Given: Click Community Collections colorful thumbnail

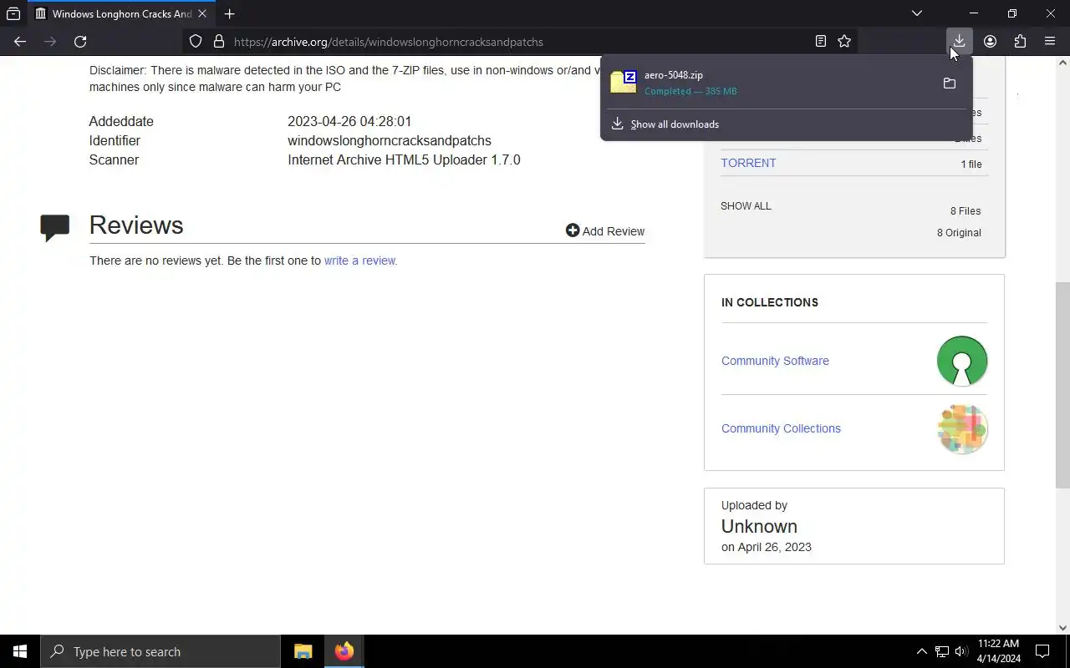Looking at the screenshot, I should pos(962,428).
